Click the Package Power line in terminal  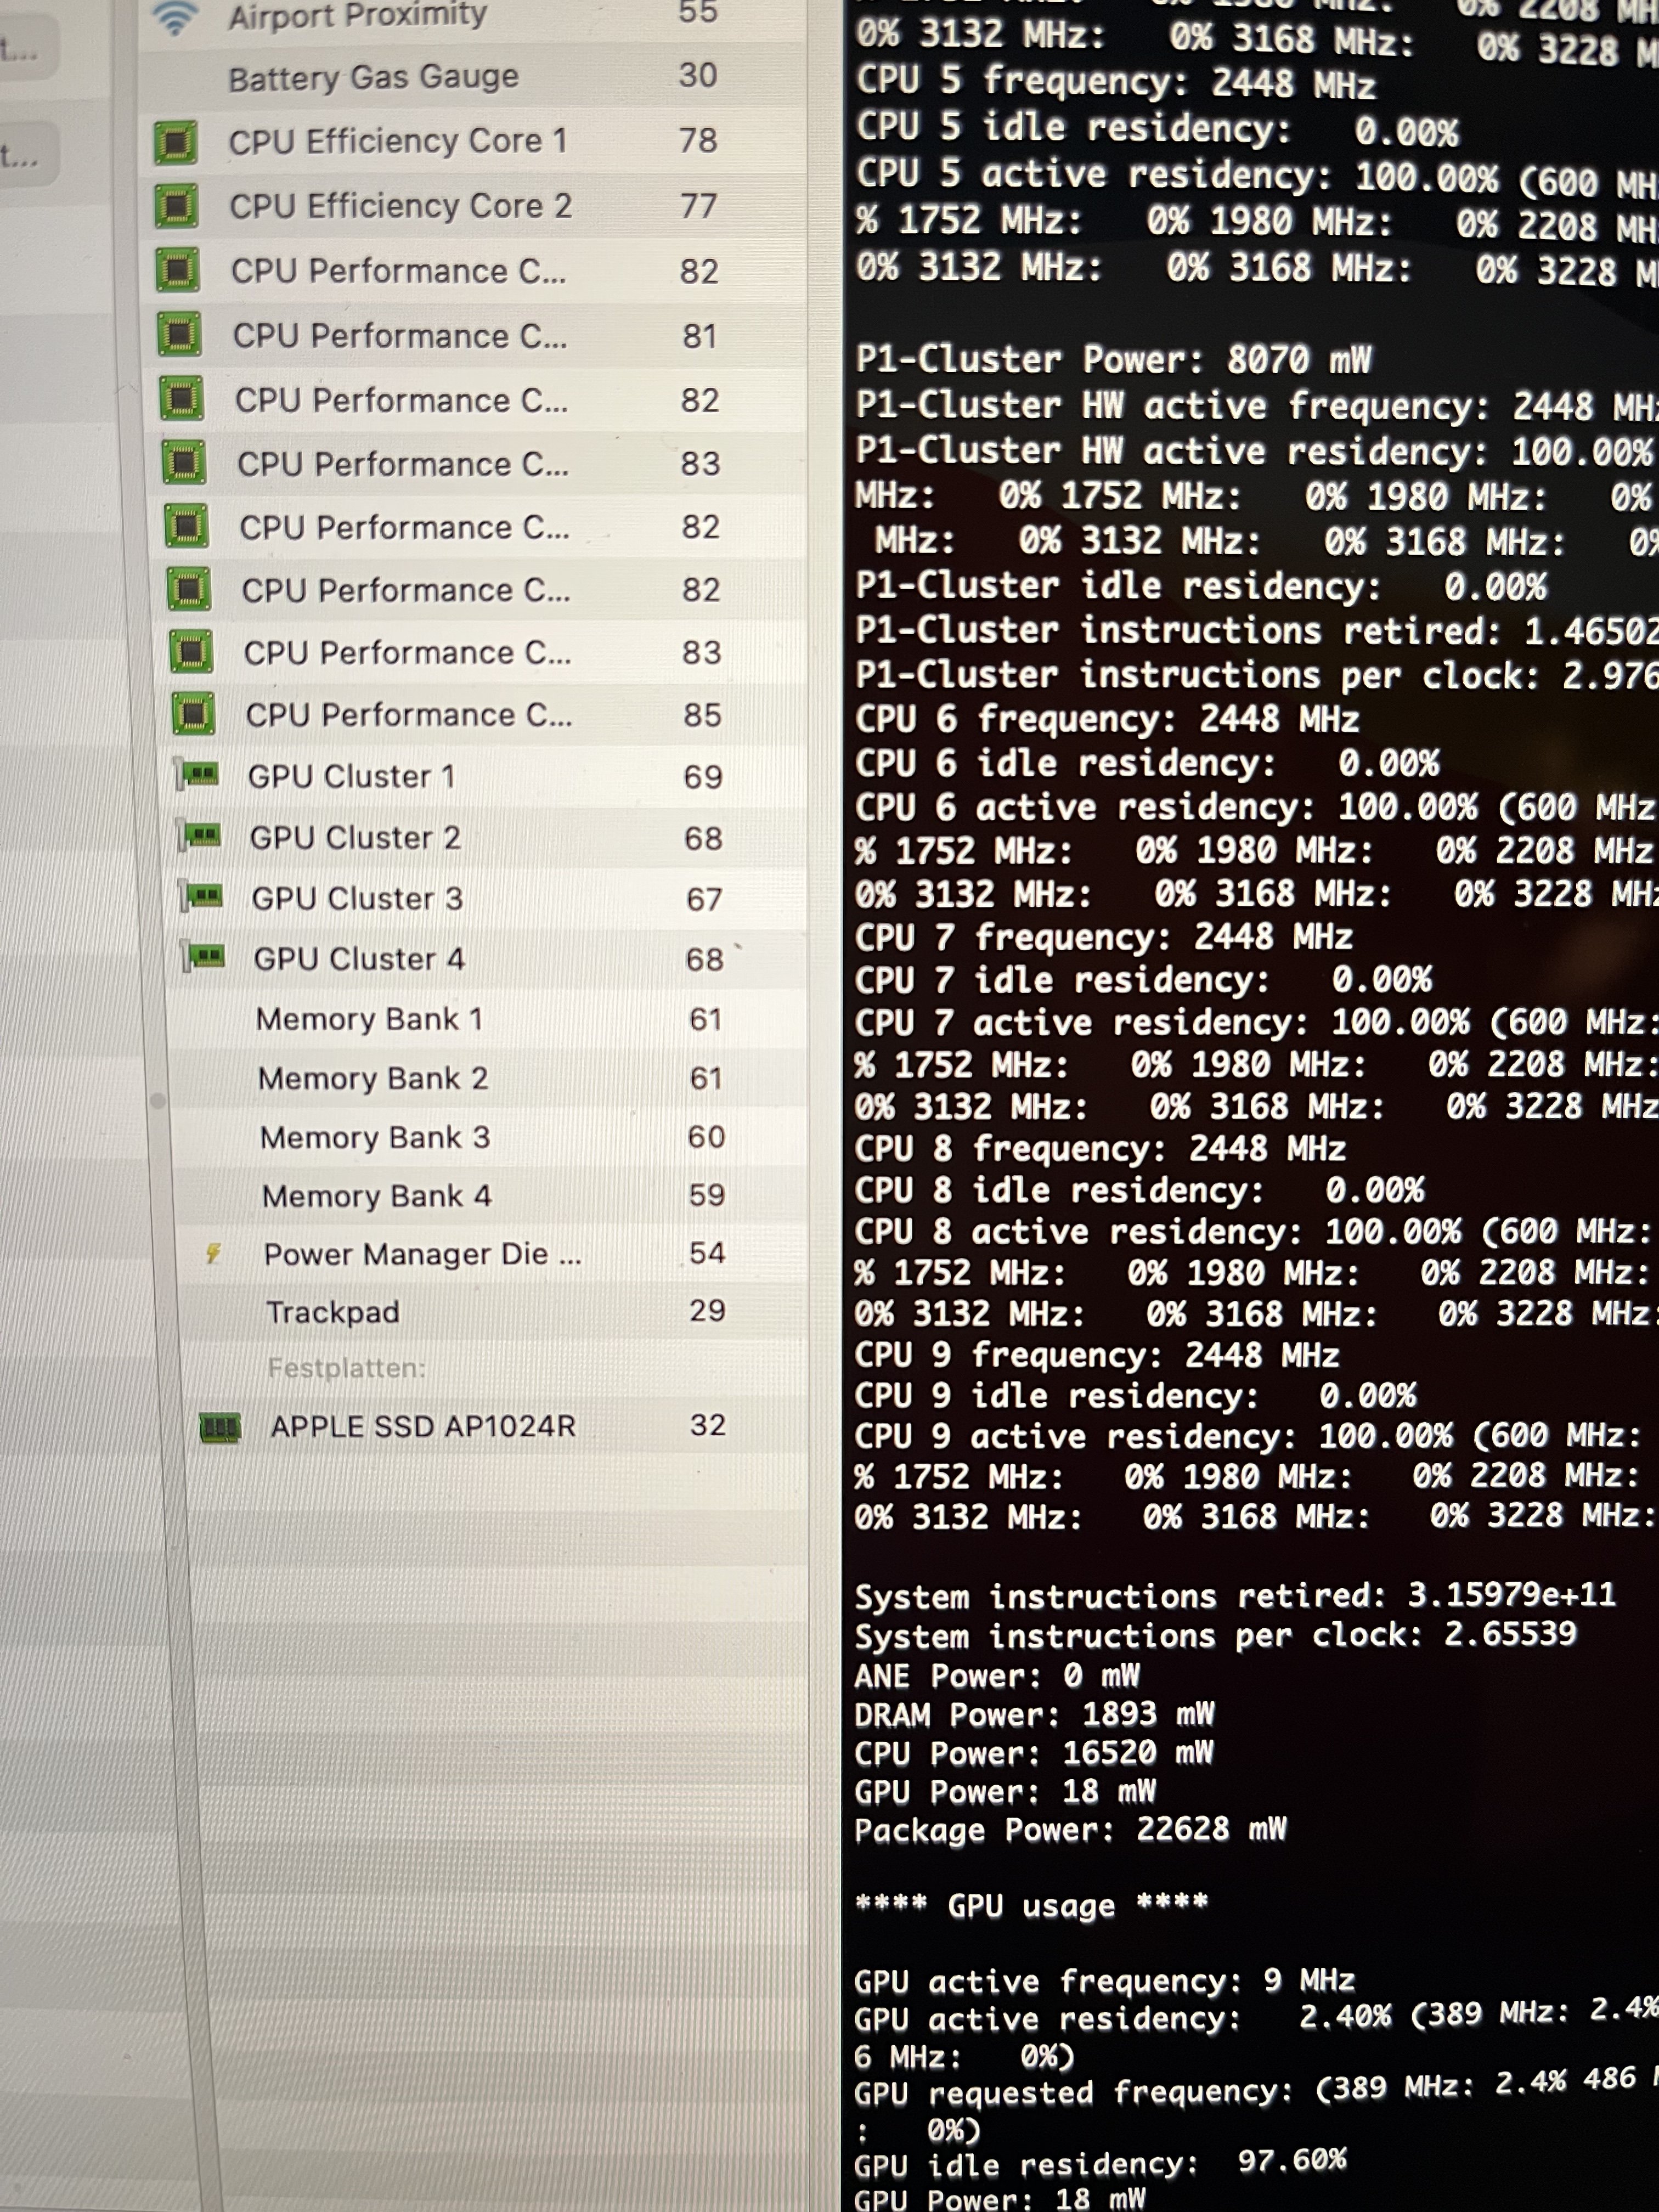click(x=1069, y=1830)
